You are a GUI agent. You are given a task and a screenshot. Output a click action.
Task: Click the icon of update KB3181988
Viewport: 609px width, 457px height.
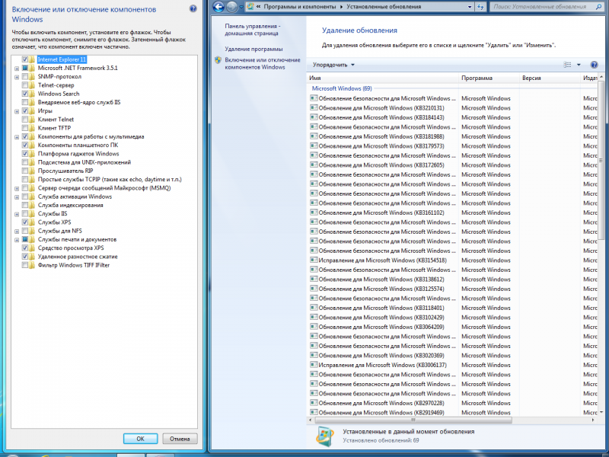point(314,136)
